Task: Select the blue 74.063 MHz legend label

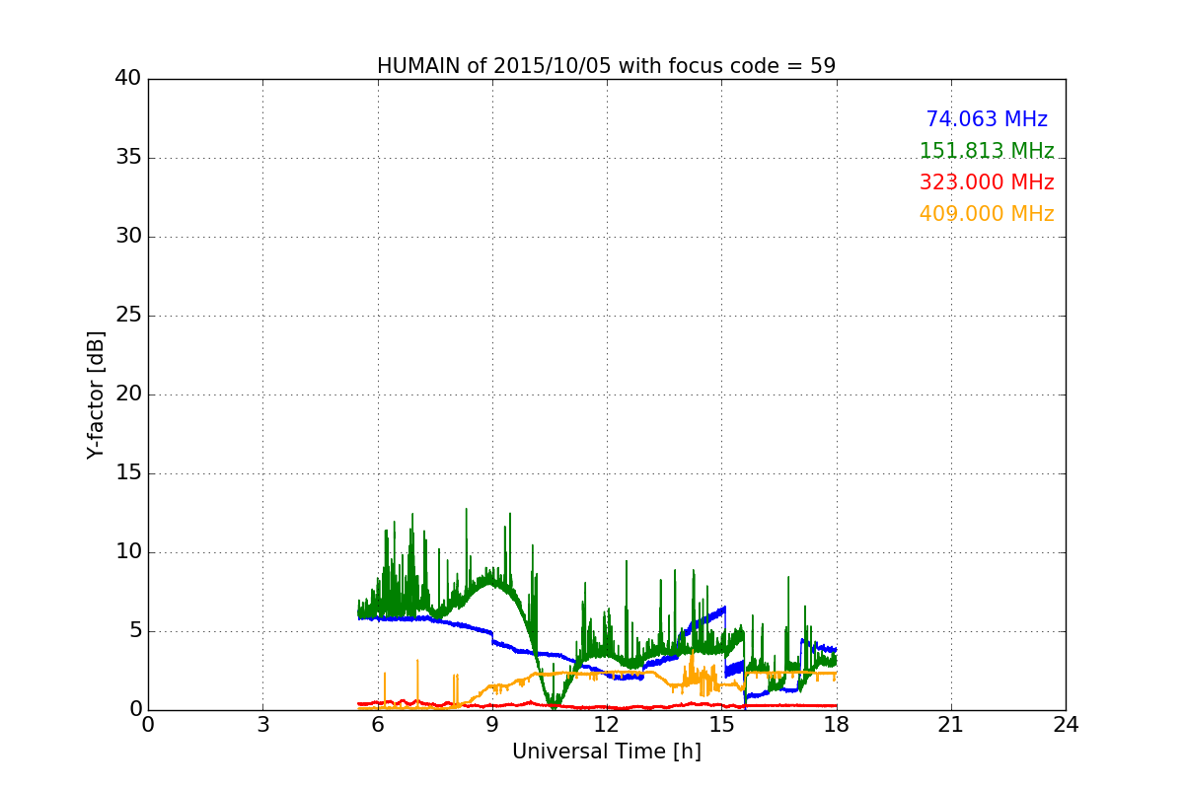Action: pos(987,119)
